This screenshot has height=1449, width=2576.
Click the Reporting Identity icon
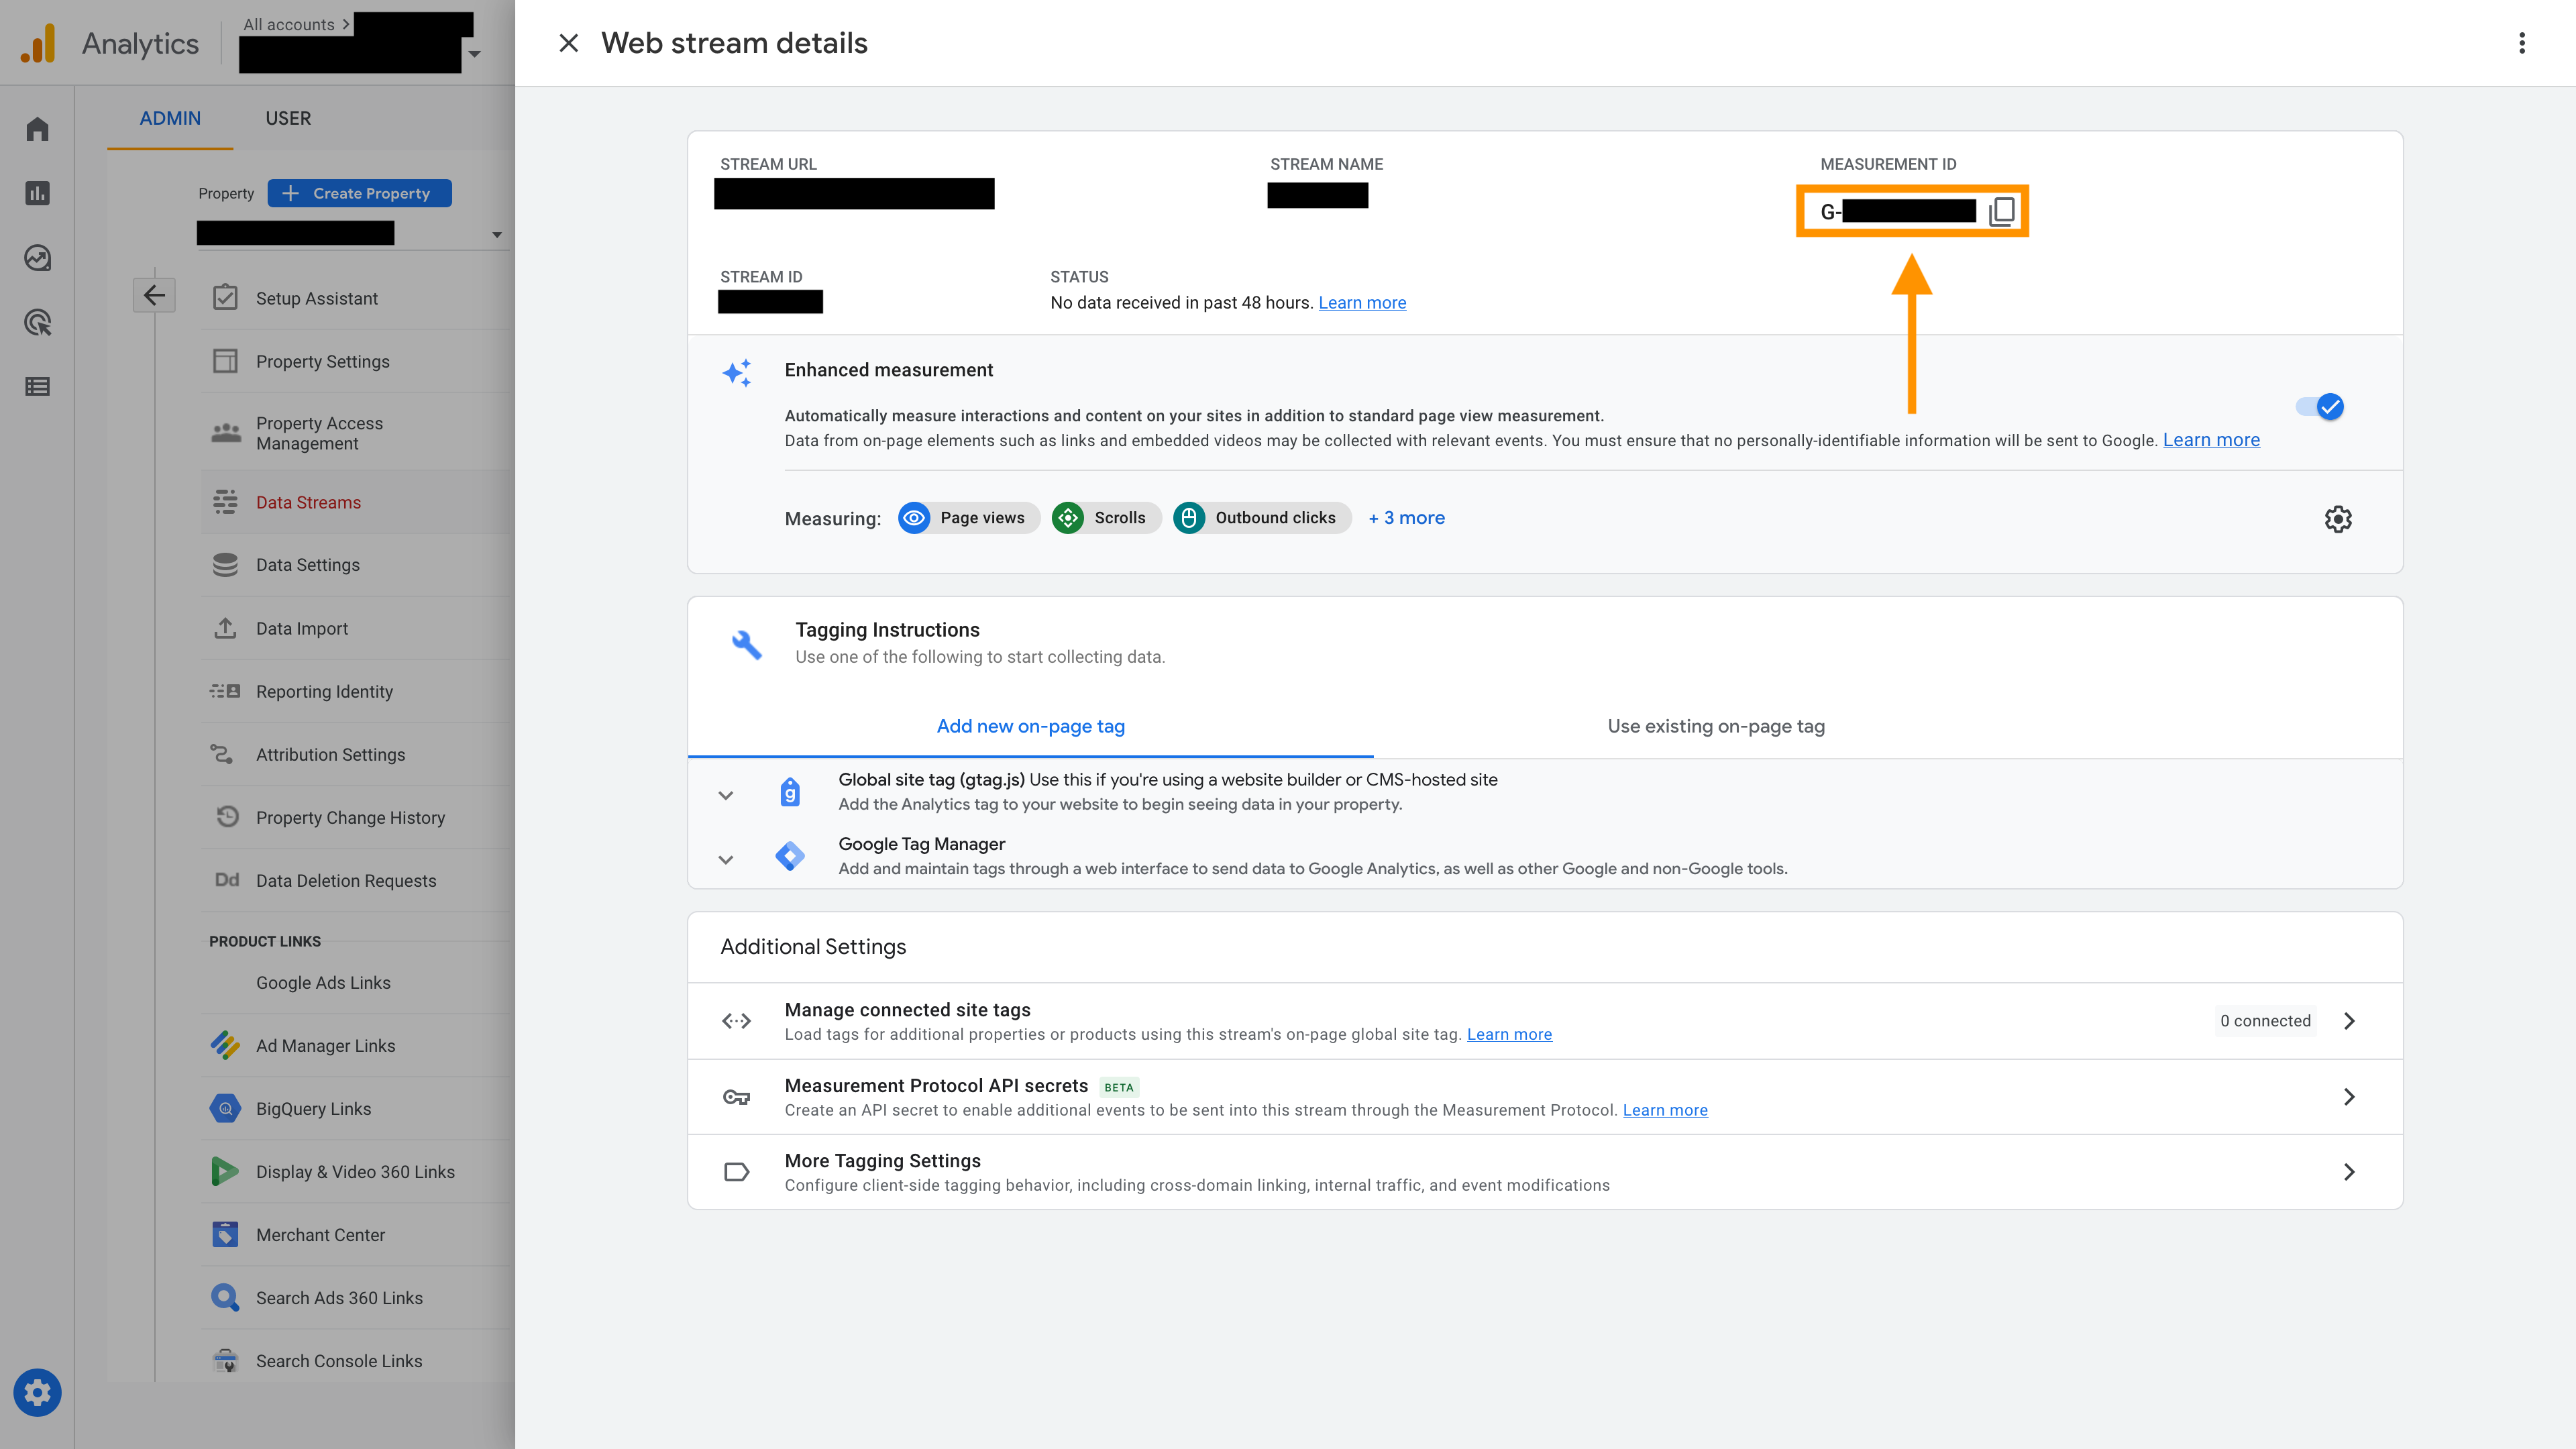[225, 691]
